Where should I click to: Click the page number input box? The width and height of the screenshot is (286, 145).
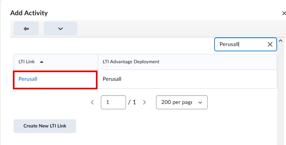pos(113,102)
